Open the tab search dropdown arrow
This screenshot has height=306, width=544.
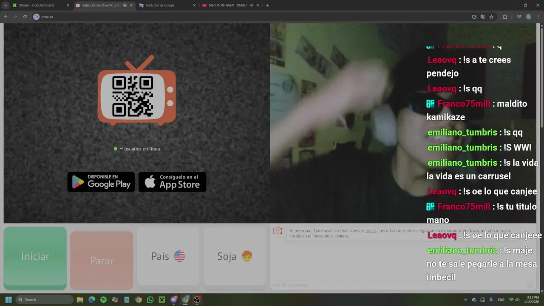coord(5,5)
